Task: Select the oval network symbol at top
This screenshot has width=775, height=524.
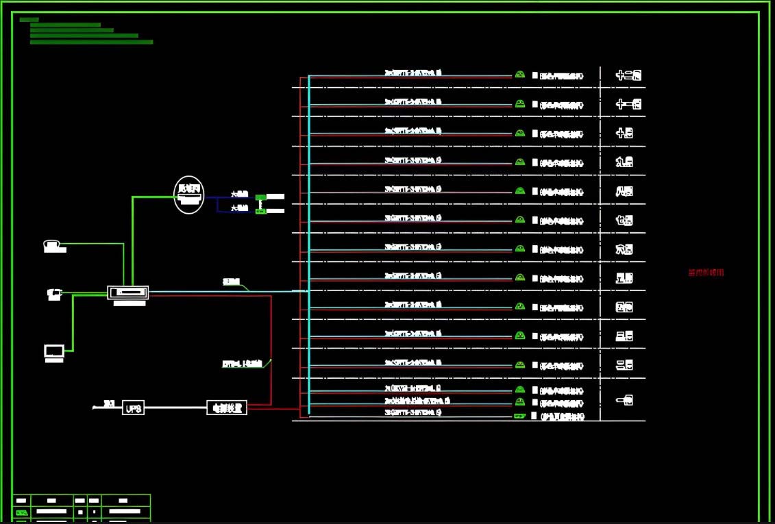Action: click(189, 195)
